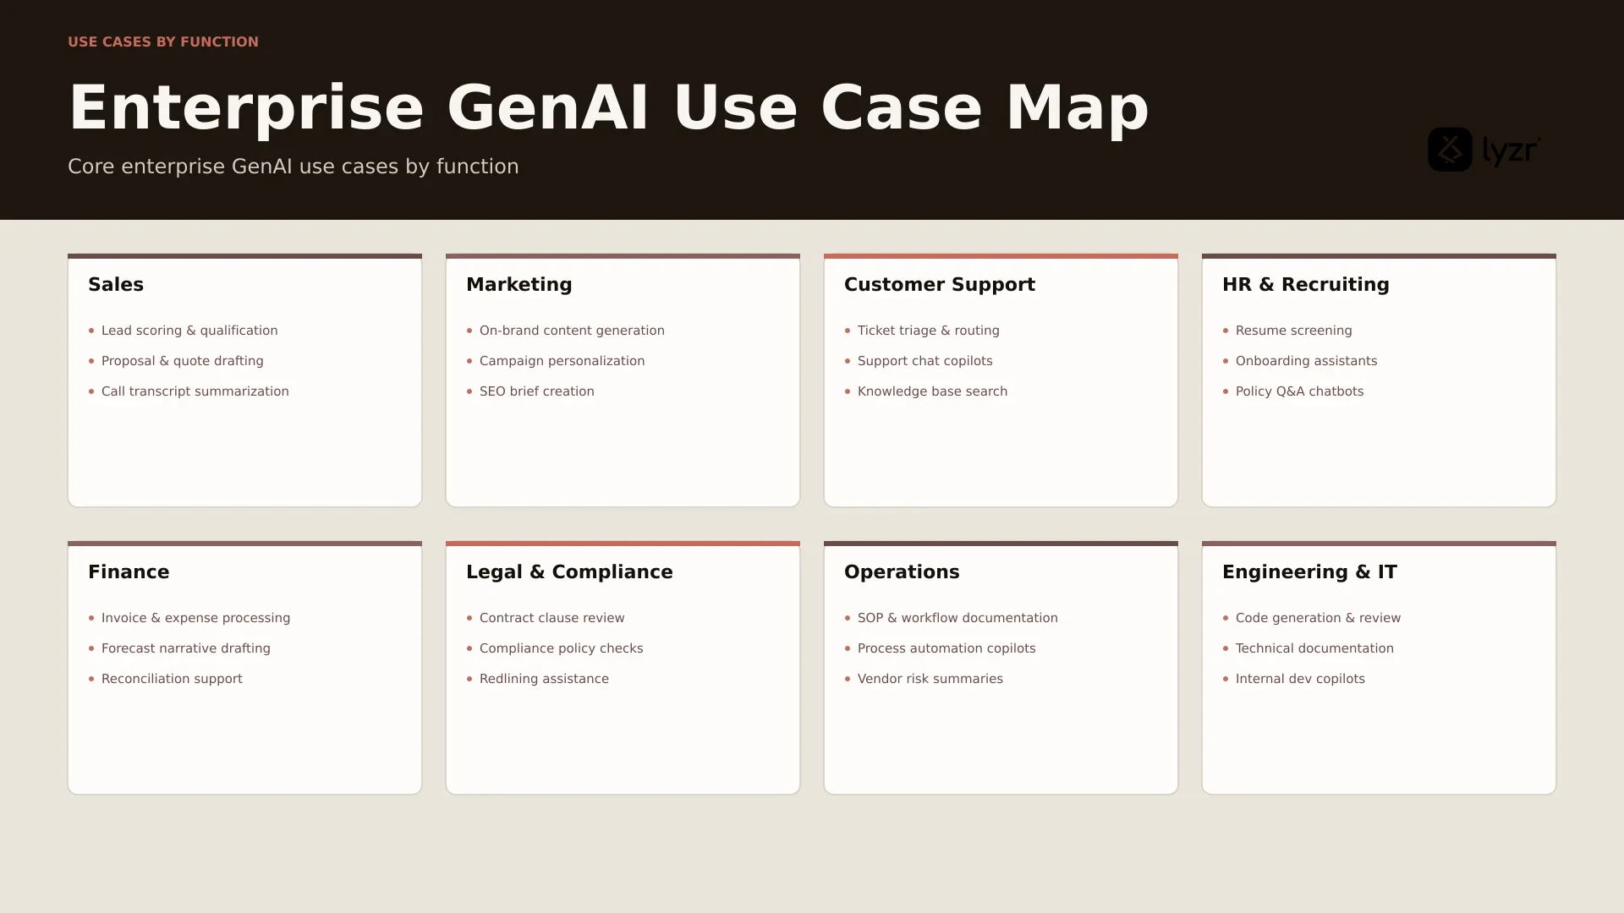Viewport: 1624px width, 913px height.
Task: Select 'Resume screening' bullet
Action: pos(1294,331)
